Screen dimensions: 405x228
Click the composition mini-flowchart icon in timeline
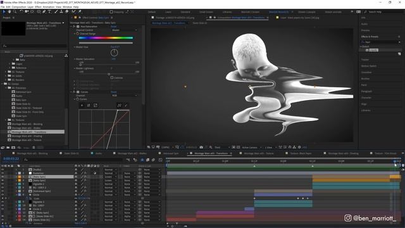(x=128, y=160)
